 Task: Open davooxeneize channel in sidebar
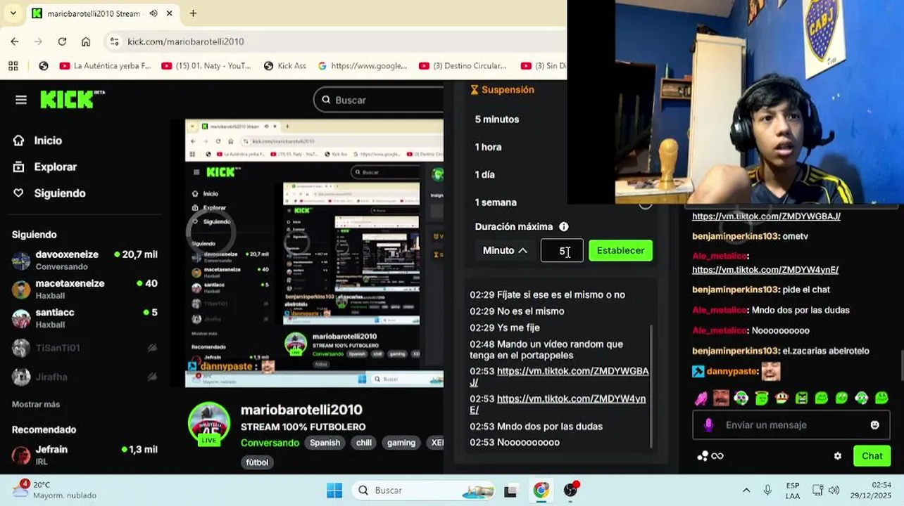click(84, 260)
